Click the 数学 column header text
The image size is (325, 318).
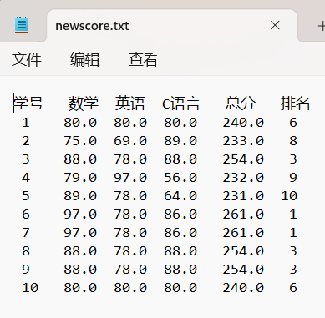(84, 103)
